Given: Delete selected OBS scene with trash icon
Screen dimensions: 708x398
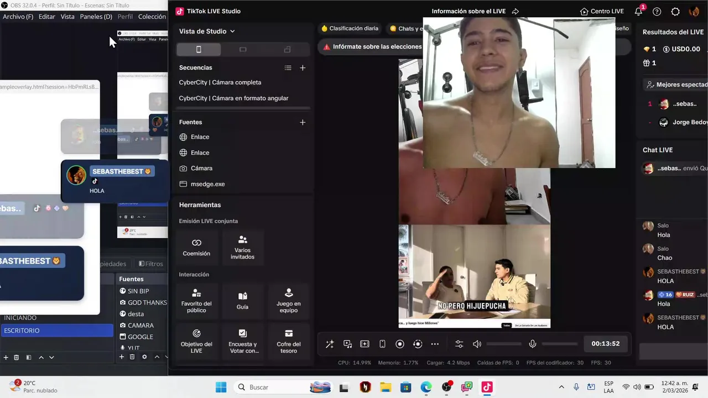Looking at the screenshot, I should click(x=17, y=358).
